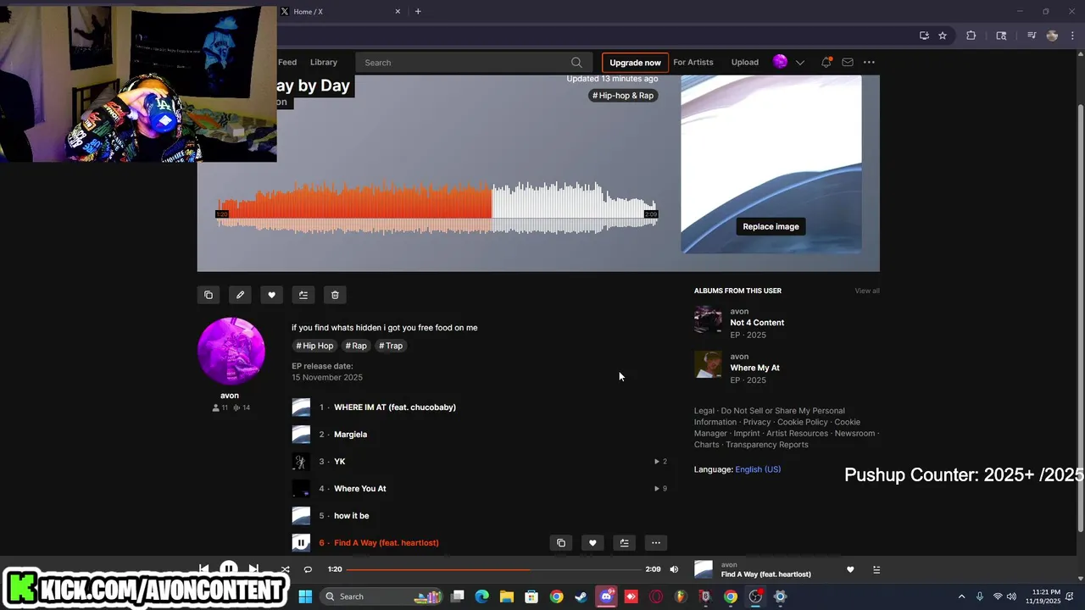This screenshot has width=1085, height=610.
Task: Add Find A Way row to queue
Action: 624,543
